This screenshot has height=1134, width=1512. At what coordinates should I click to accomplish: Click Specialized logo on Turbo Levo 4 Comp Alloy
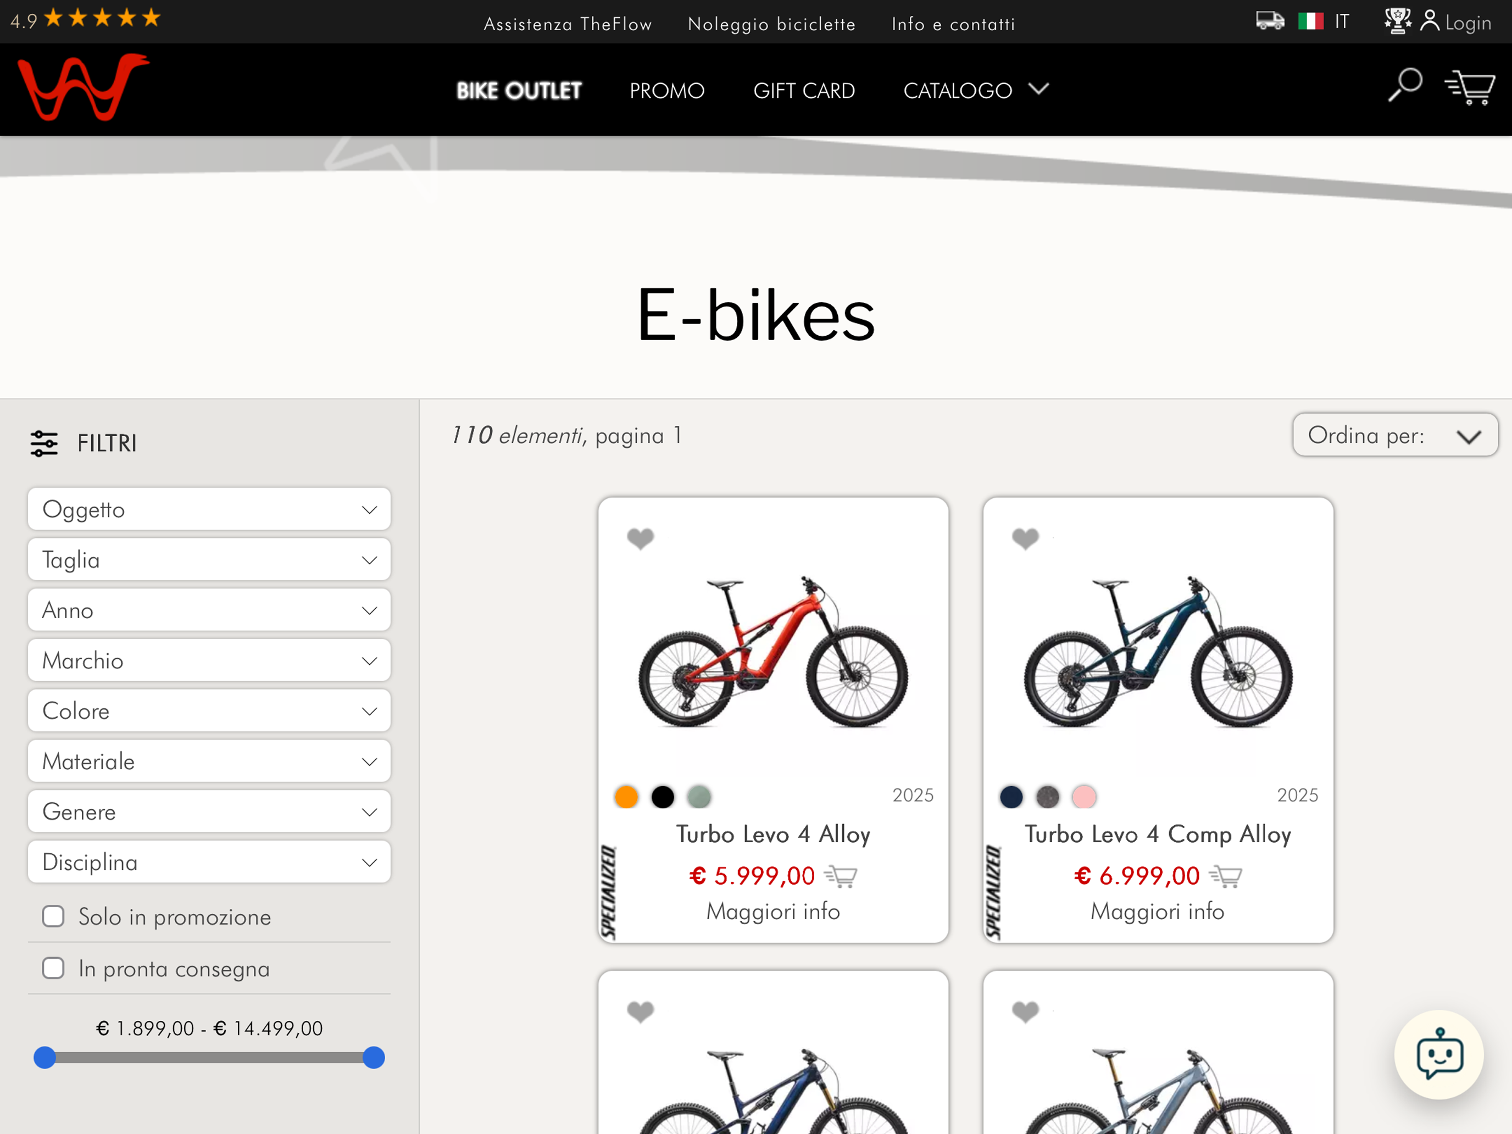coord(993,892)
